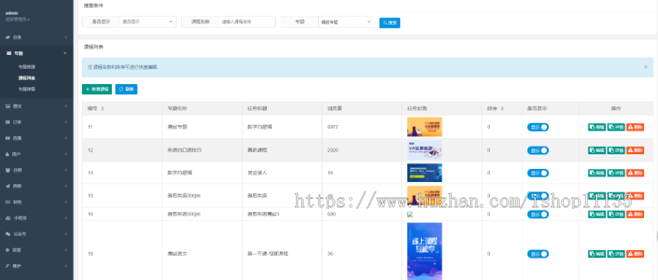Click the 公众号 WeChat icon in sidebar

pyautogui.click(x=7, y=234)
